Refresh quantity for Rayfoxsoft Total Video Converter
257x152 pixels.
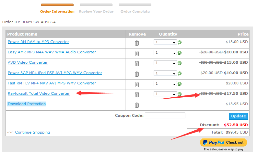click(x=180, y=94)
